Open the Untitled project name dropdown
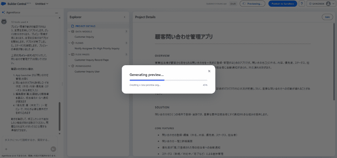337x158 pixels. (42, 4)
